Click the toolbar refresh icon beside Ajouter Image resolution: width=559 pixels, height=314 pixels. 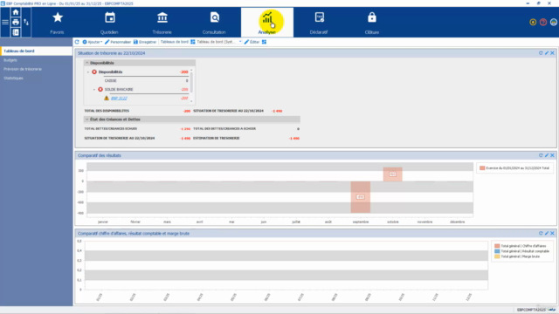tap(77, 42)
